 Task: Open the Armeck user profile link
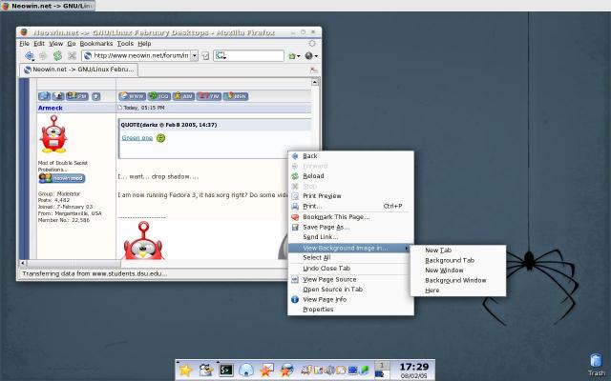[50, 108]
